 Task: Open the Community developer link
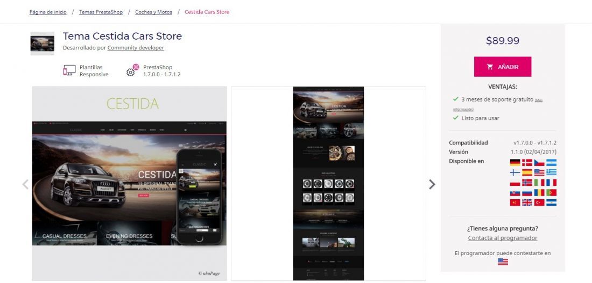136,48
